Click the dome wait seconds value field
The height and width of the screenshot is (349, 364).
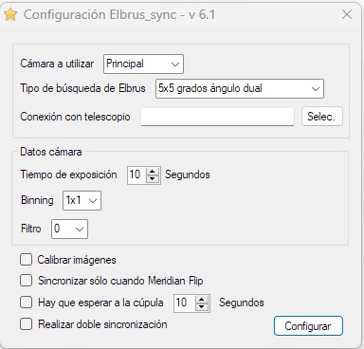coord(185,303)
